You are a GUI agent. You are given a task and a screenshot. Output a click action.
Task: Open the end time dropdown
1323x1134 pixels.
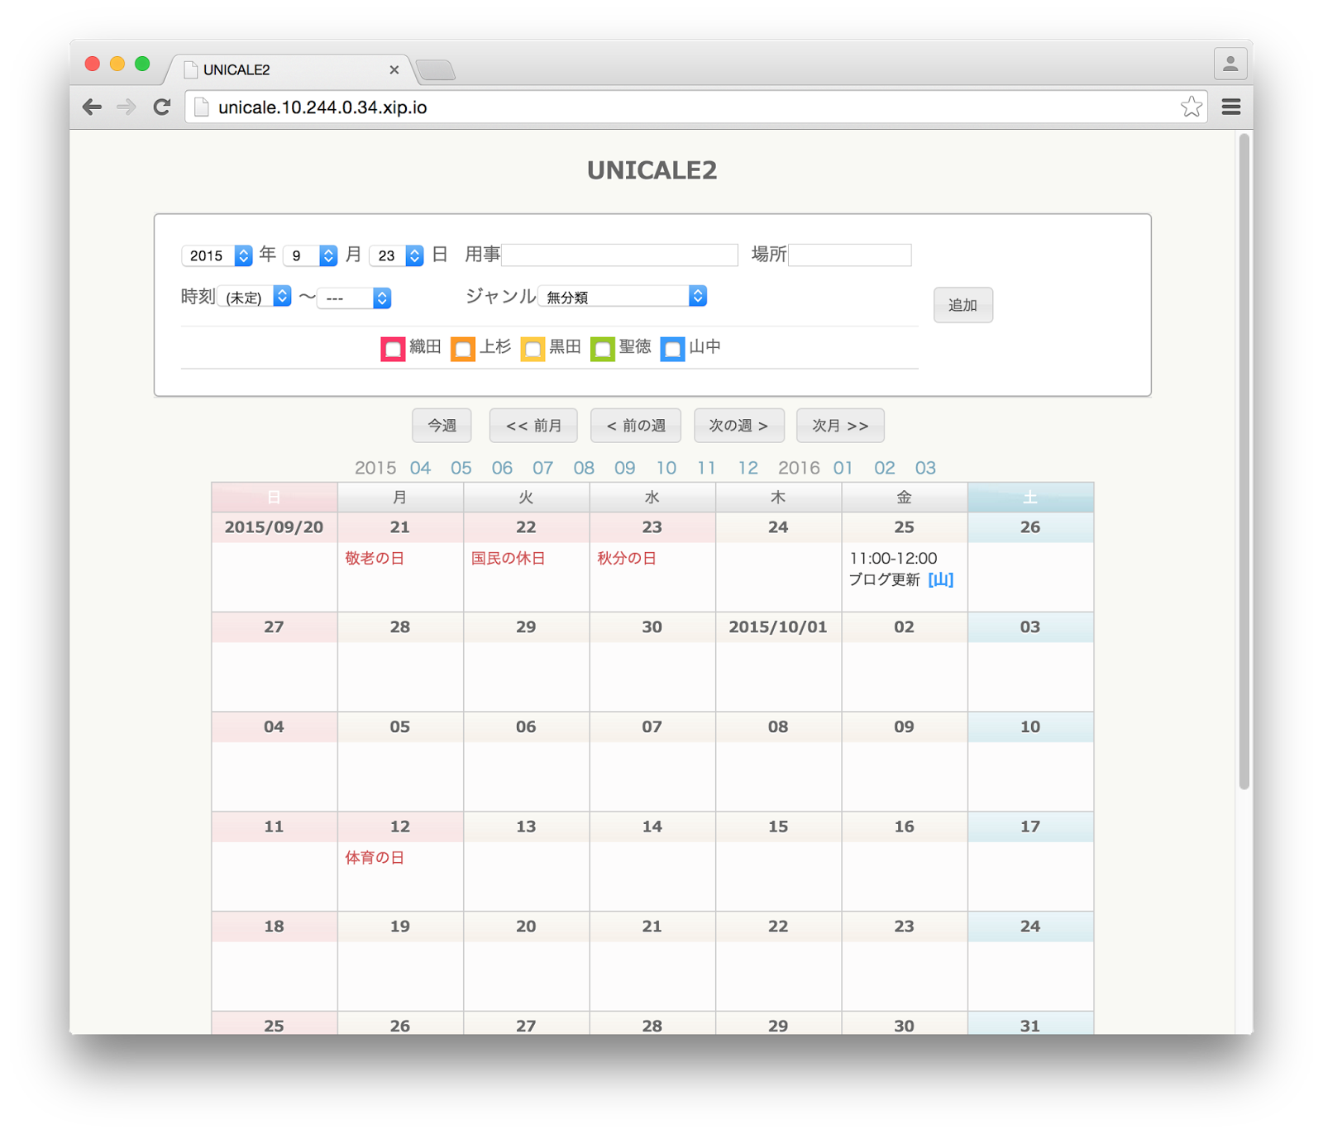355,298
